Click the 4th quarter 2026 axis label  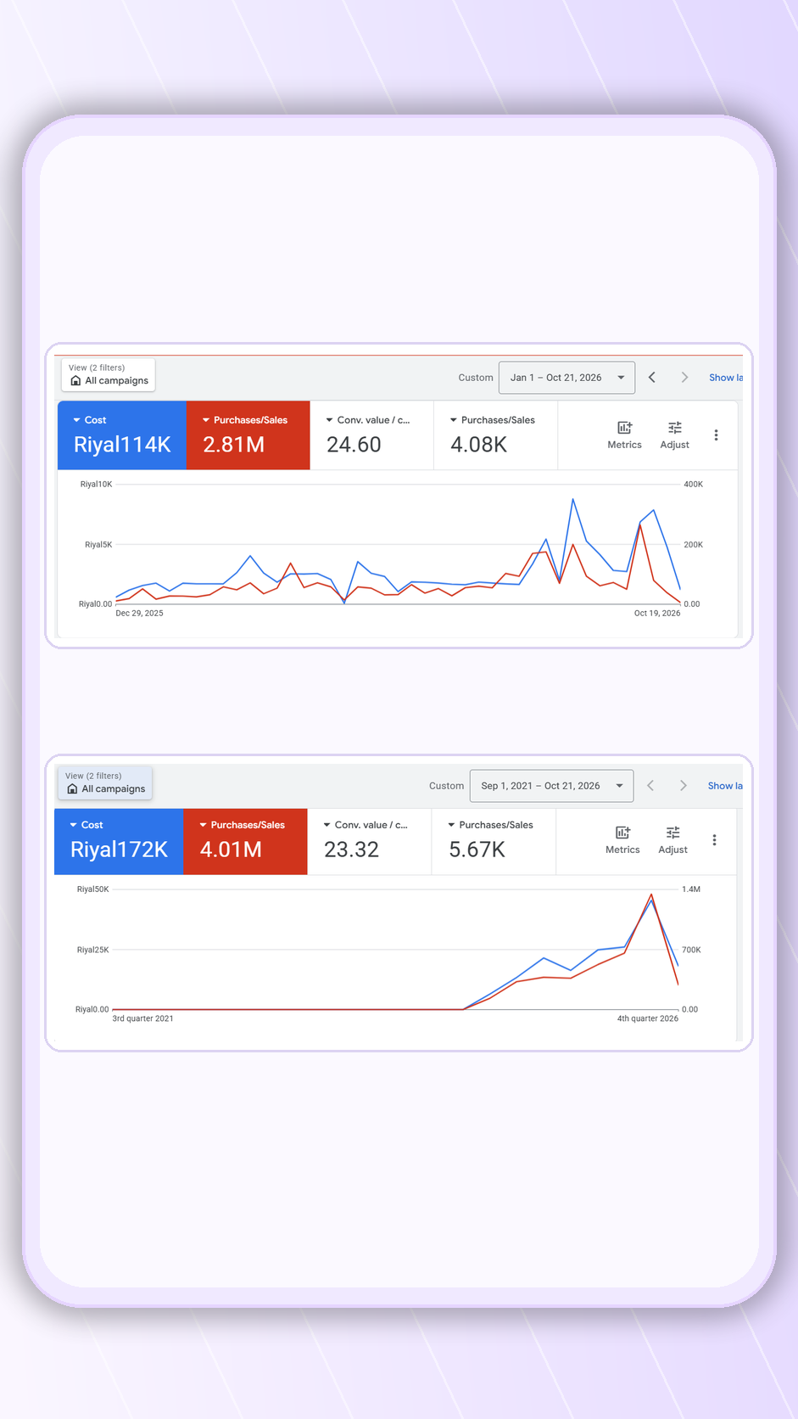point(648,1018)
